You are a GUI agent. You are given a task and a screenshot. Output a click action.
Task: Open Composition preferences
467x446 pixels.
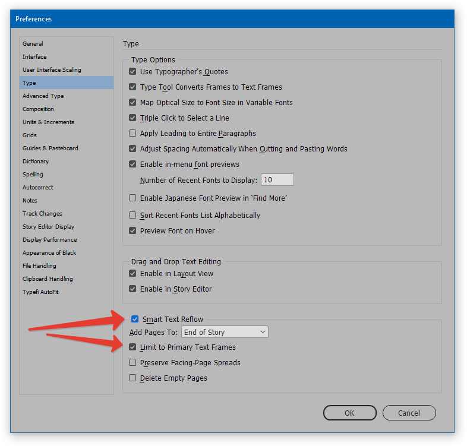pyautogui.click(x=66, y=109)
